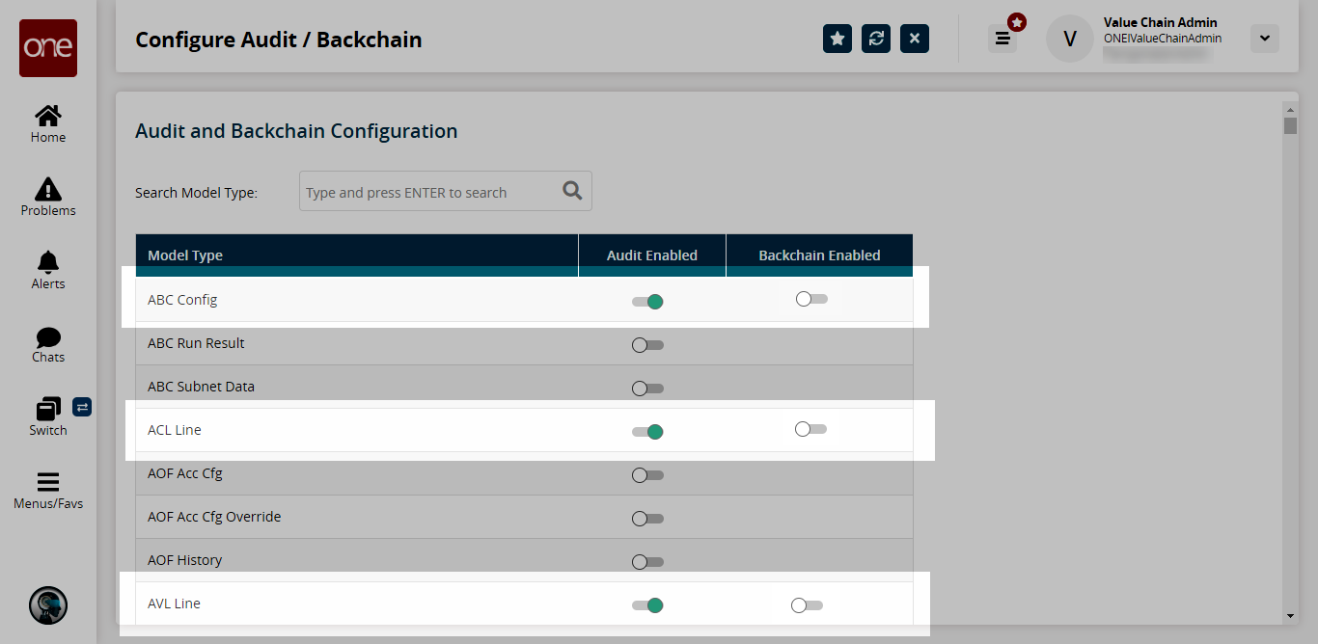Toggle Backchain Enabled for AVL Line
Screen dimensions: 1318x644
pyautogui.click(x=807, y=605)
